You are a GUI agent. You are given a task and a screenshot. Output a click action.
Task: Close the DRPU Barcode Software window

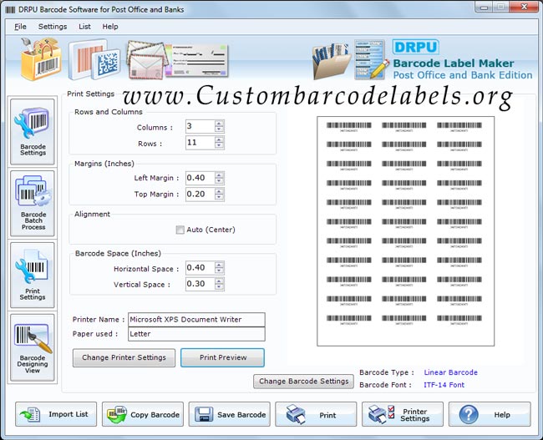[524, 8]
